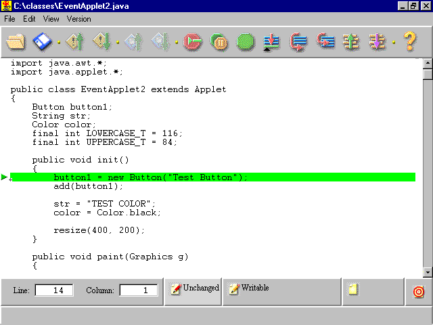Close the EventApplet2.java window

[426, 6]
